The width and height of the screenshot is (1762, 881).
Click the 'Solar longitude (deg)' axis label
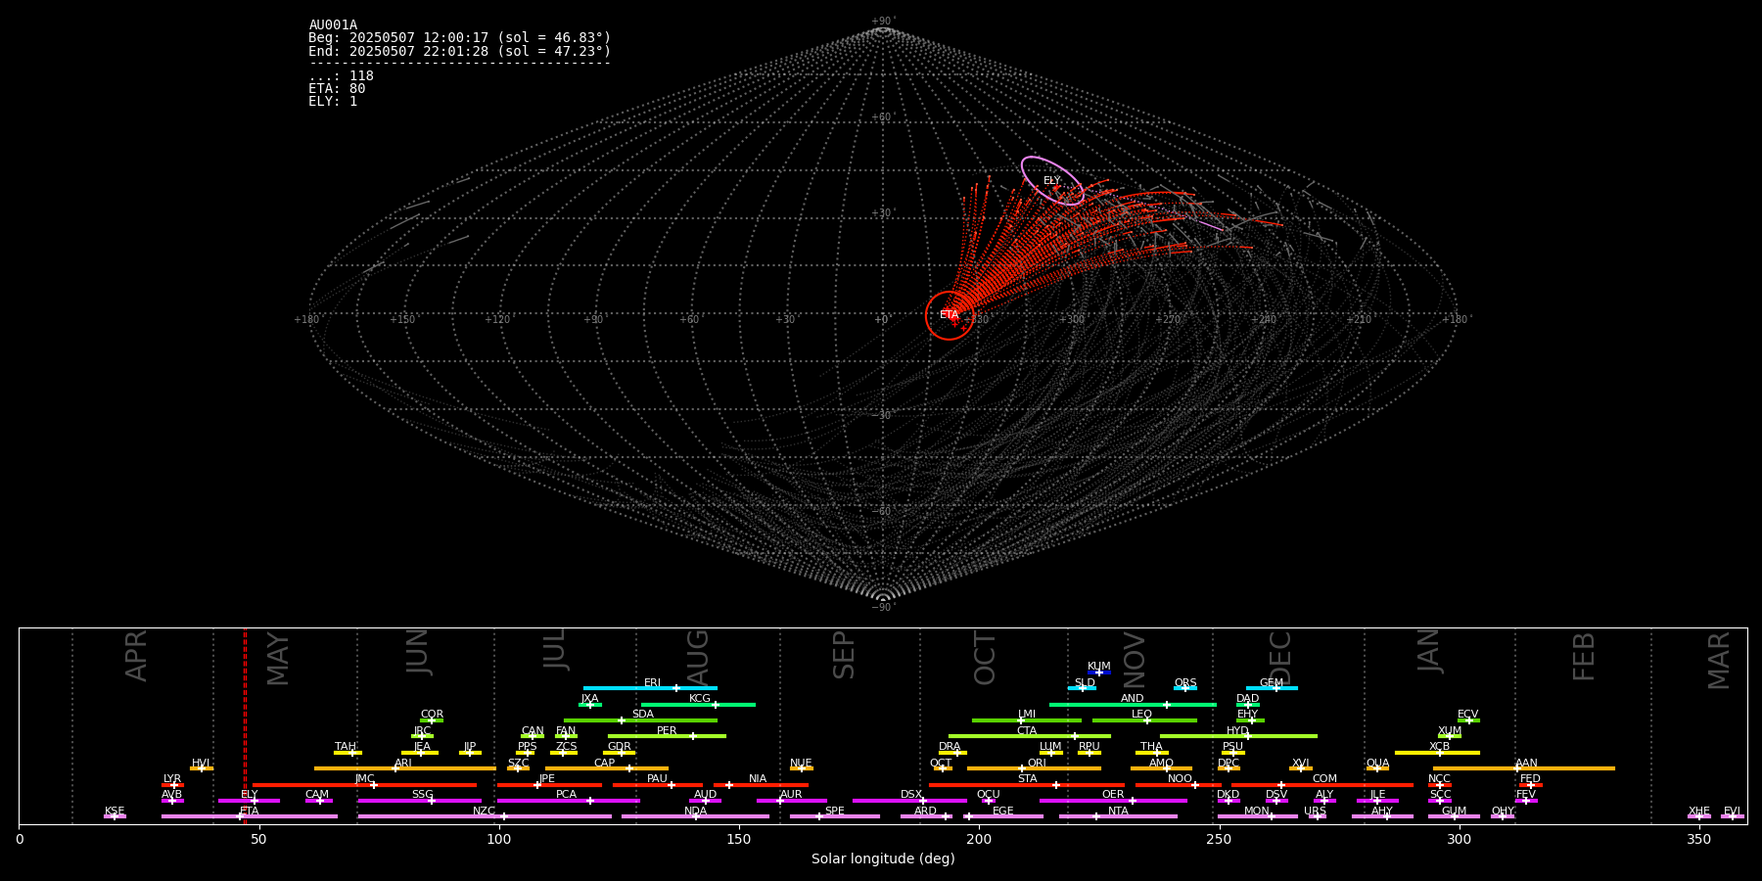883,858
